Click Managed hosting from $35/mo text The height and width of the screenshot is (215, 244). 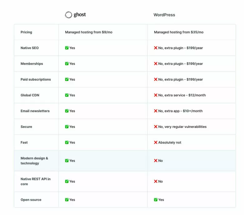(179, 32)
